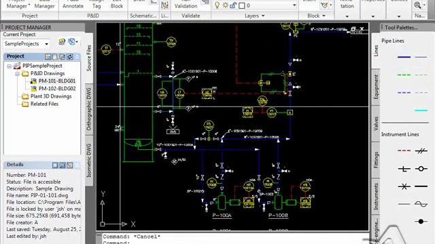This screenshot has width=435, height=244.
Task: Open the Equipment tool palette tab
Action: point(376,87)
